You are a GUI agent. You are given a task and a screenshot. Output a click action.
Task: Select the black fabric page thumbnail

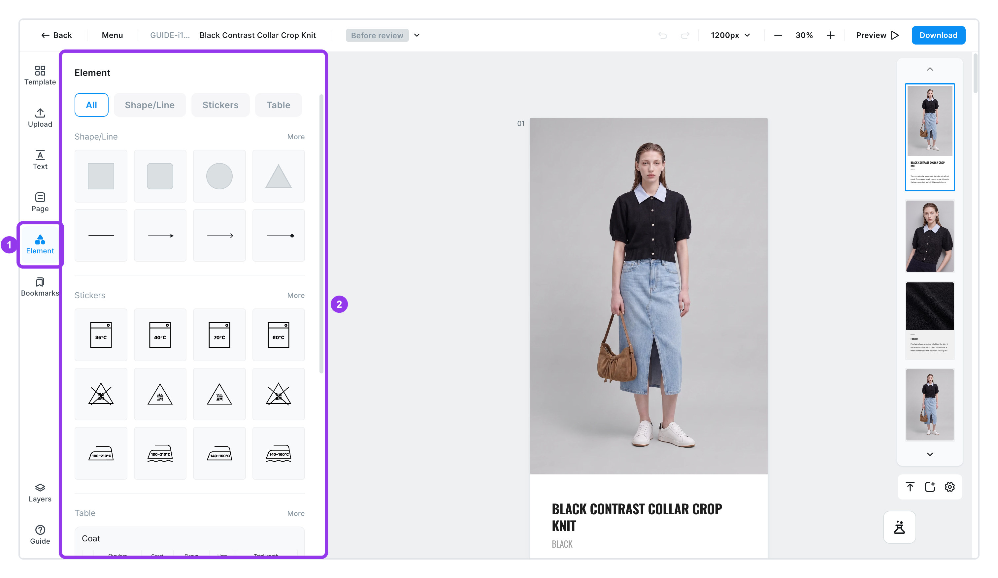point(930,320)
